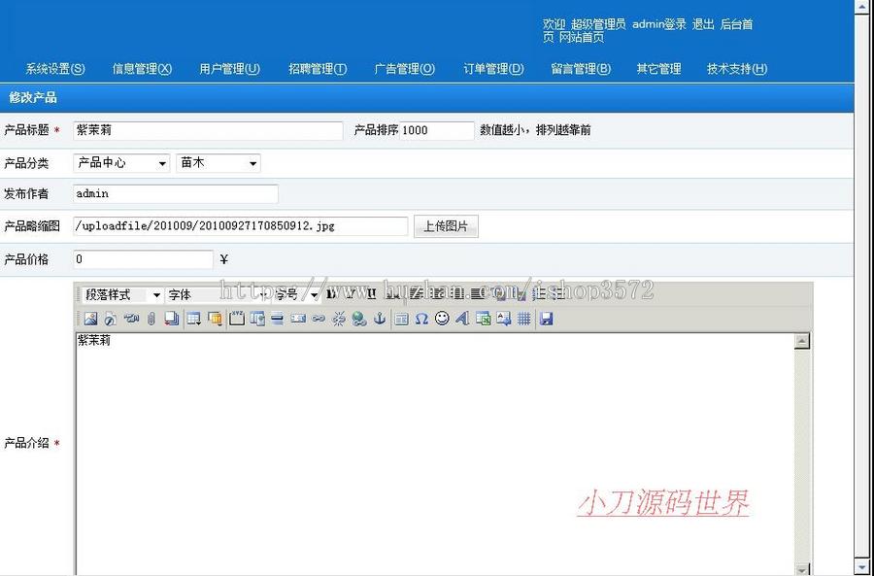Image resolution: width=874 pixels, height=576 pixels.
Task: Click the iframe window icon after xyz box
Action: point(257,319)
